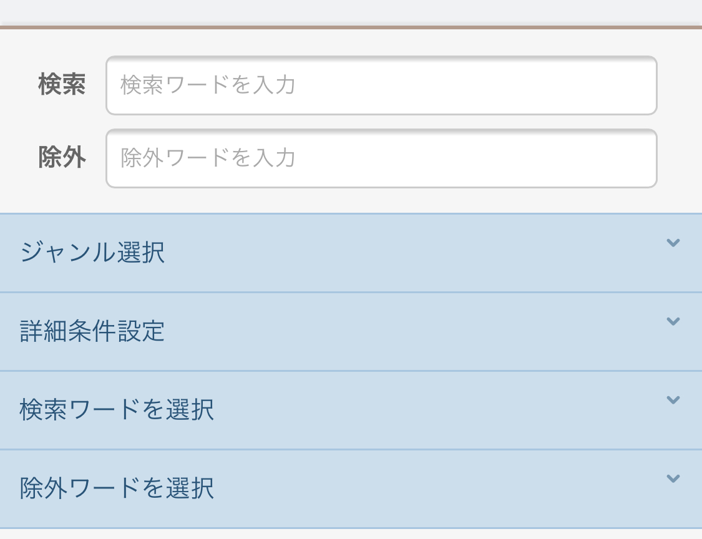This screenshot has width=702, height=539.
Task: Select the 除外ワードを選択 heading text
Action: tap(117, 489)
